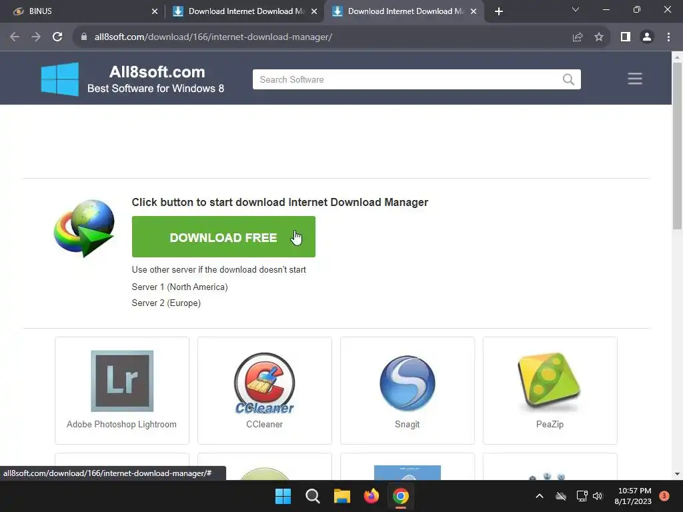Click the volume icon in system tray
The image size is (683, 512).
pyautogui.click(x=598, y=496)
